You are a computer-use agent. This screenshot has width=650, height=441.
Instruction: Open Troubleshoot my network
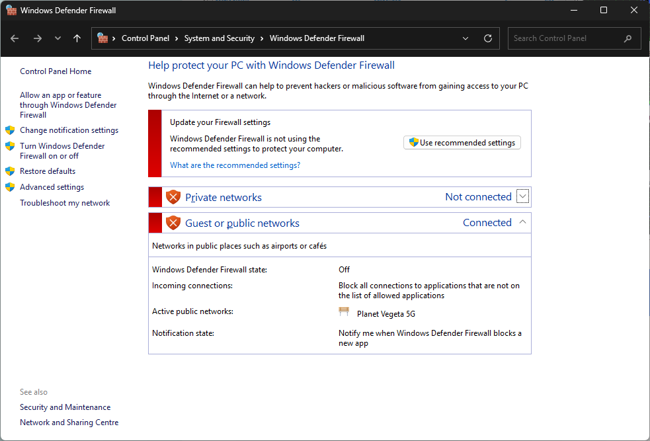pos(65,203)
